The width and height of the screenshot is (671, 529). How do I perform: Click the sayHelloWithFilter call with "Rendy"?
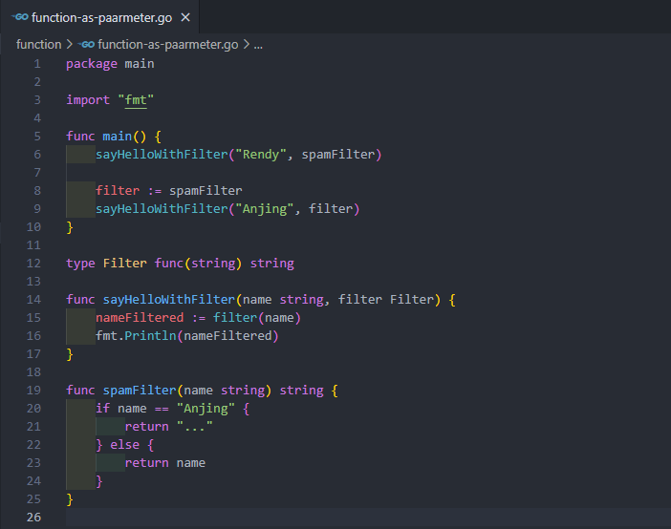tap(162, 155)
